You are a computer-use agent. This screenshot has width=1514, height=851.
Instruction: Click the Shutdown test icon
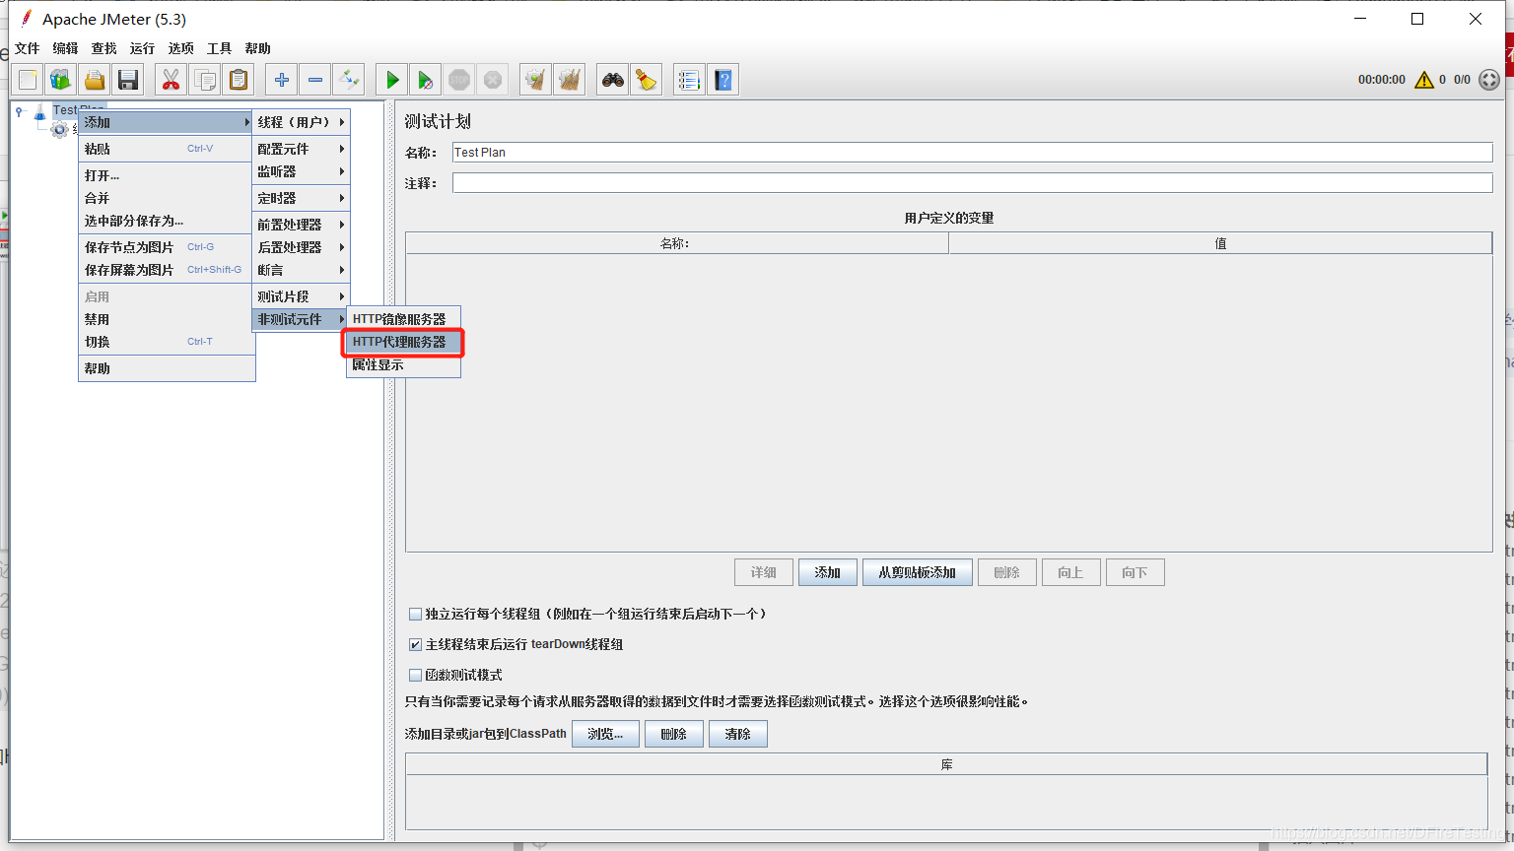[493, 80]
